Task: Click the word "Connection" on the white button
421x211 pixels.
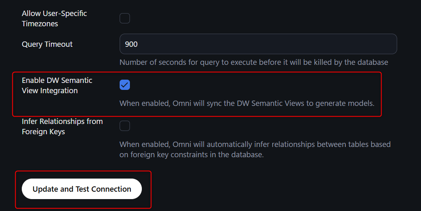Action: tap(111, 189)
